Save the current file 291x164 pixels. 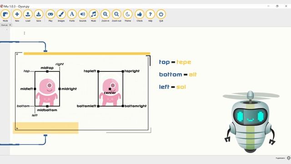click(39, 16)
